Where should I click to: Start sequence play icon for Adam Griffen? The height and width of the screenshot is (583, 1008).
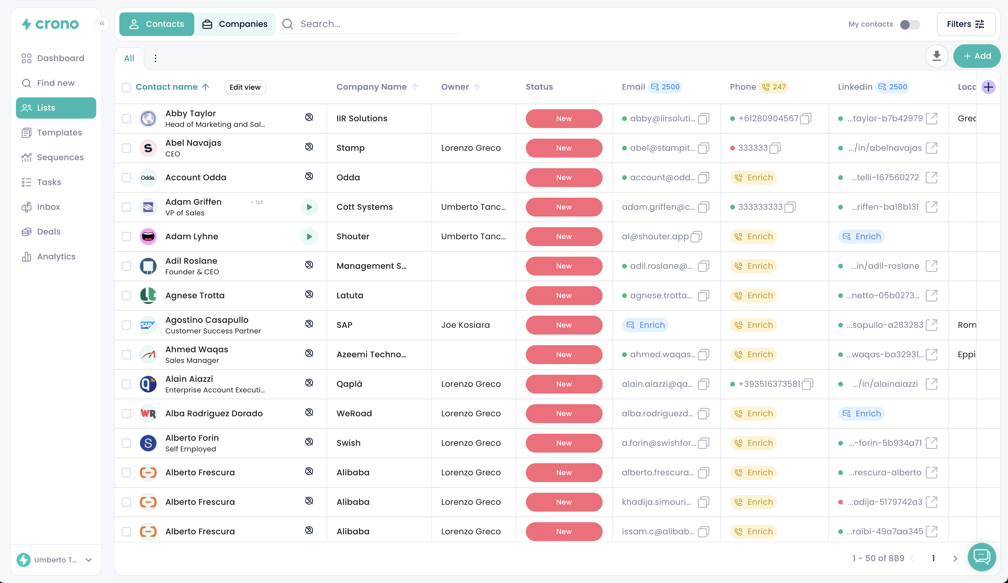309,207
